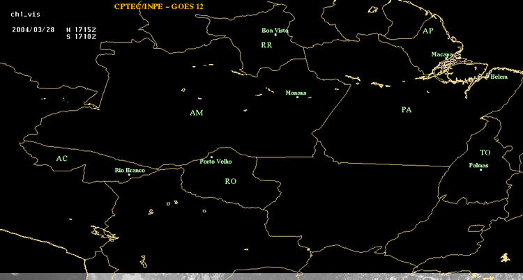Select the RR state label
This screenshot has height=280, width=523.
266,45
